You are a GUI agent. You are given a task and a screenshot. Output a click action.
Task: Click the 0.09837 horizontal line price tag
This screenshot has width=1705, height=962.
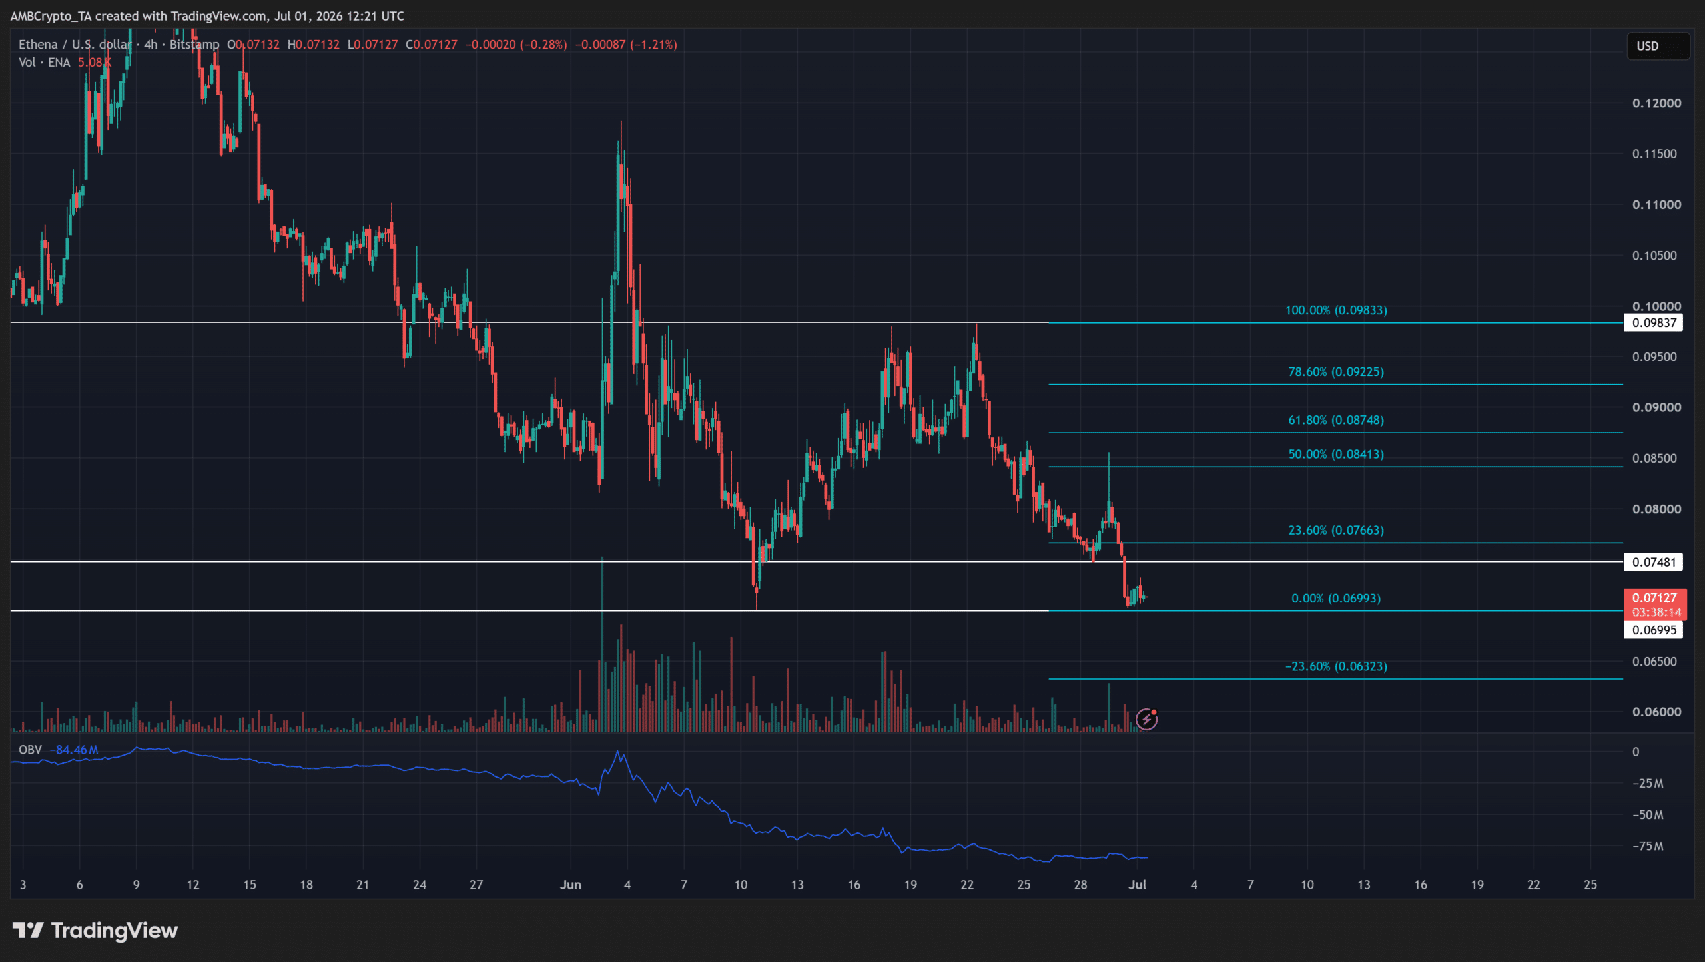pyautogui.click(x=1654, y=323)
